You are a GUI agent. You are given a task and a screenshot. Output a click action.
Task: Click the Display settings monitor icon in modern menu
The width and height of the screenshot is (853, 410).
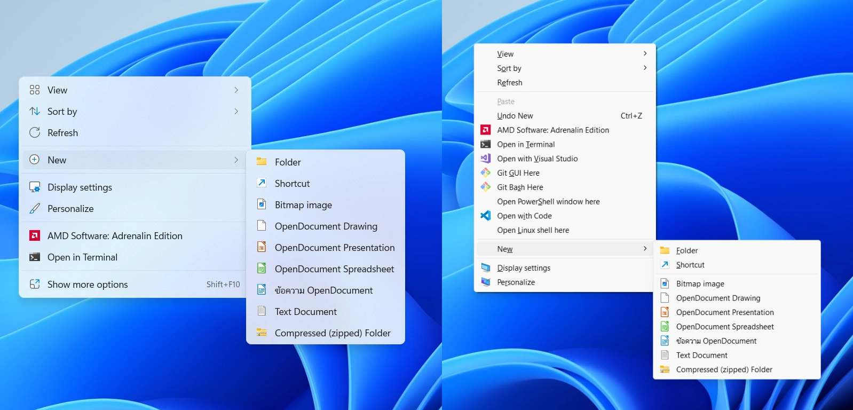(35, 187)
